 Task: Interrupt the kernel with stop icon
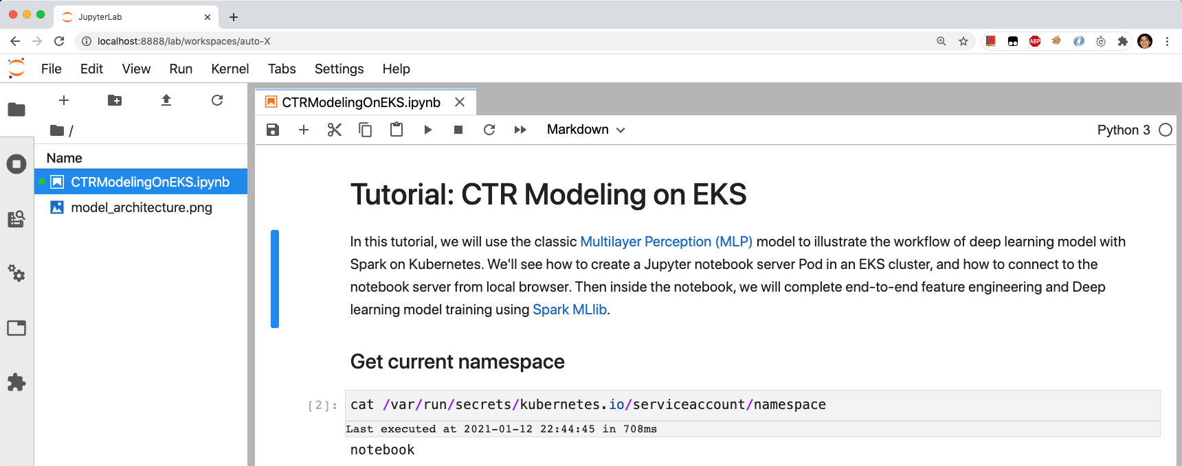(458, 130)
